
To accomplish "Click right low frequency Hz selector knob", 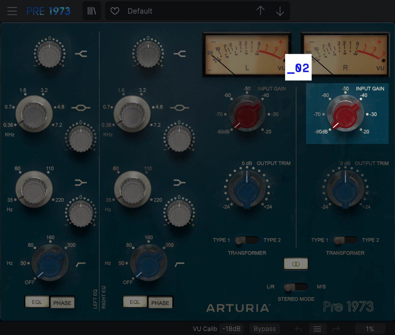I will tap(132, 189).
